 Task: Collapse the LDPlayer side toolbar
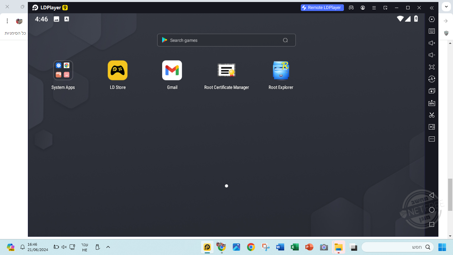click(x=431, y=8)
